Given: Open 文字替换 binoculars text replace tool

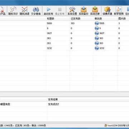Looking at the screenshot, I should click(x=36, y=11).
